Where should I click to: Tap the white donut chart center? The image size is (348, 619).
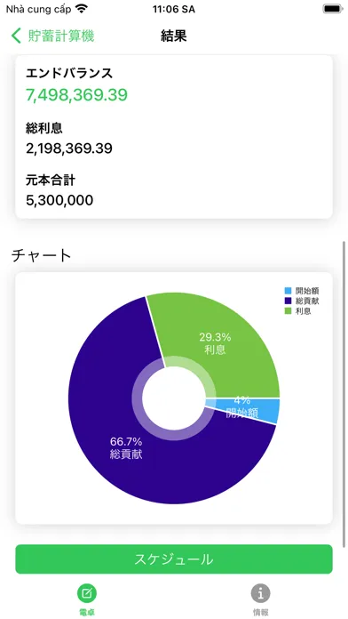point(174,398)
